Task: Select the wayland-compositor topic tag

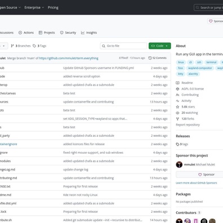Action: click(x=200, y=68)
